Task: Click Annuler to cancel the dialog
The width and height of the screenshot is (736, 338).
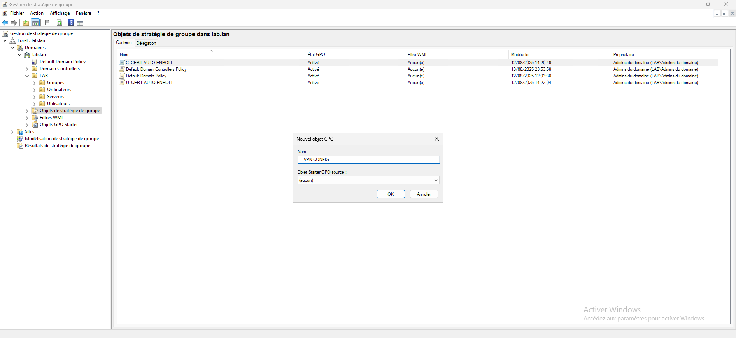Action: (x=424, y=194)
